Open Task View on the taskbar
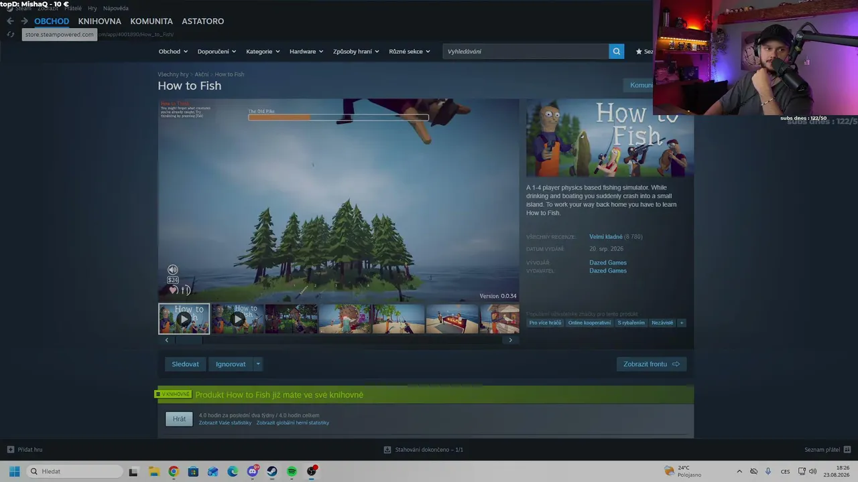 (133, 471)
